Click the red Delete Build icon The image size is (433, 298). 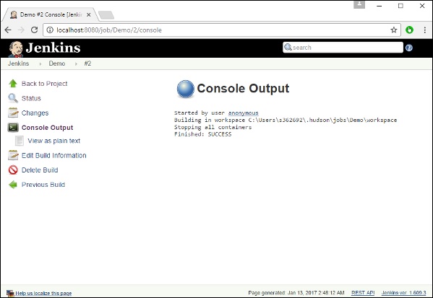tap(13, 170)
